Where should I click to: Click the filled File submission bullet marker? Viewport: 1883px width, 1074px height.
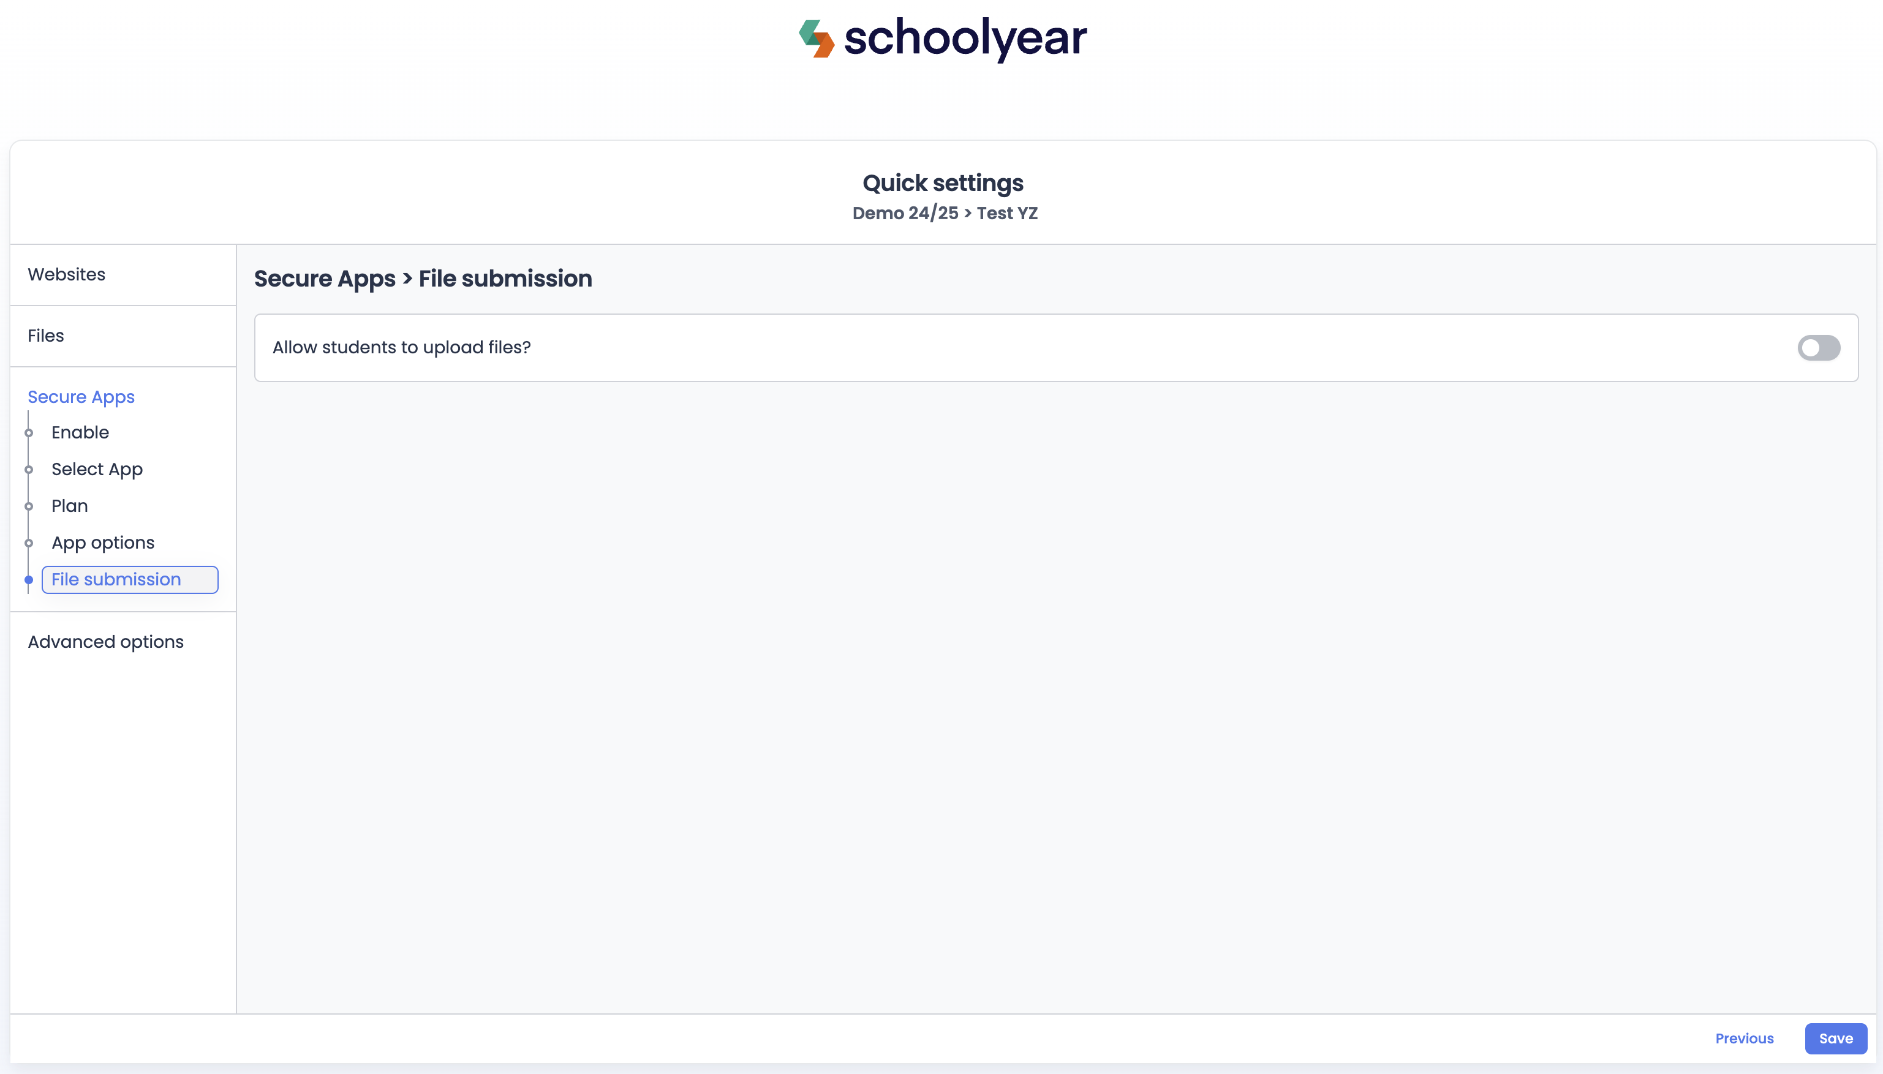29,580
